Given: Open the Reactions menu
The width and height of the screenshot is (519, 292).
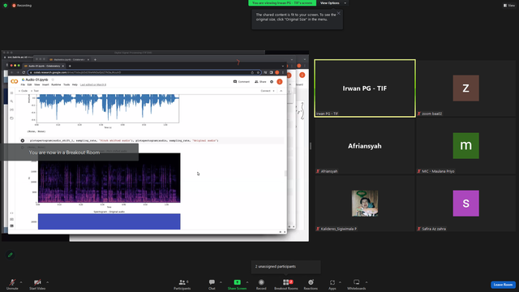Looking at the screenshot, I should point(311,284).
